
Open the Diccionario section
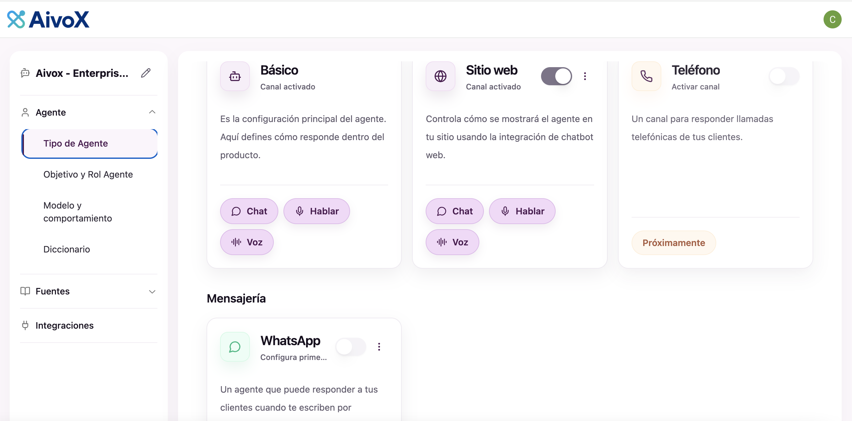pyautogui.click(x=67, y=249)
